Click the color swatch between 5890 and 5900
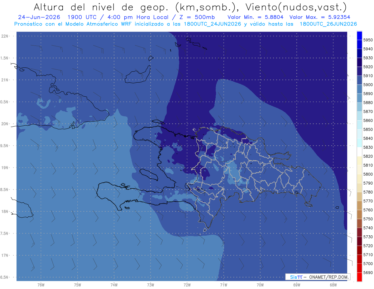Image resolution: width=374 pixels, height=289 pixels. click(x=359, y=89)
